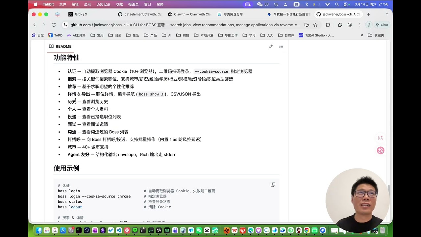Image resolution: width=421 pixels, height=237 pixels.
Task: Click the QR scan floating icon
Action: (x=381, y=138)
